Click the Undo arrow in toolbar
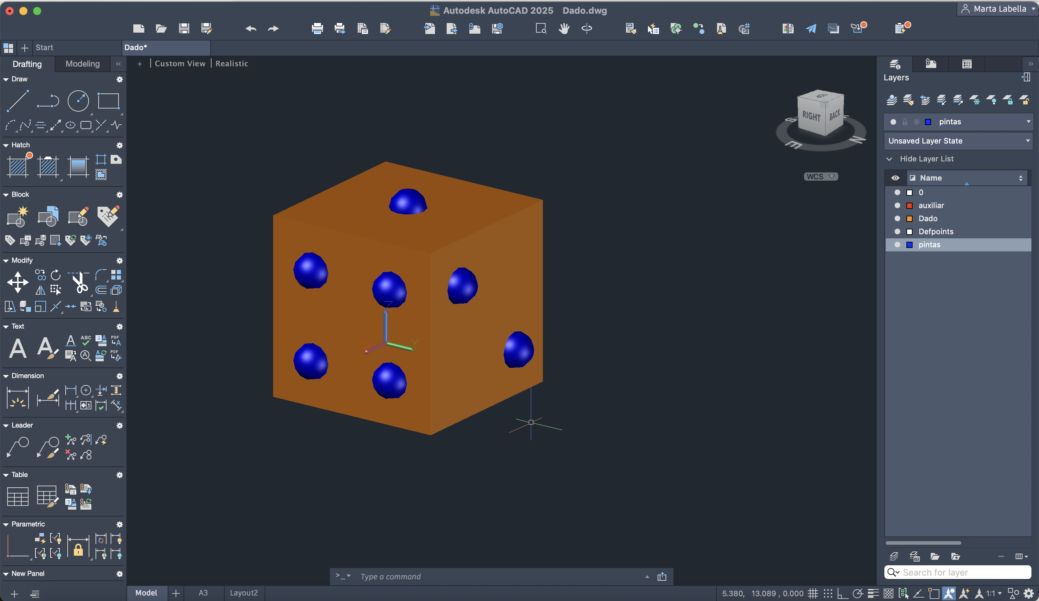Screen dimensions: 1039x601 click(251, 29)
